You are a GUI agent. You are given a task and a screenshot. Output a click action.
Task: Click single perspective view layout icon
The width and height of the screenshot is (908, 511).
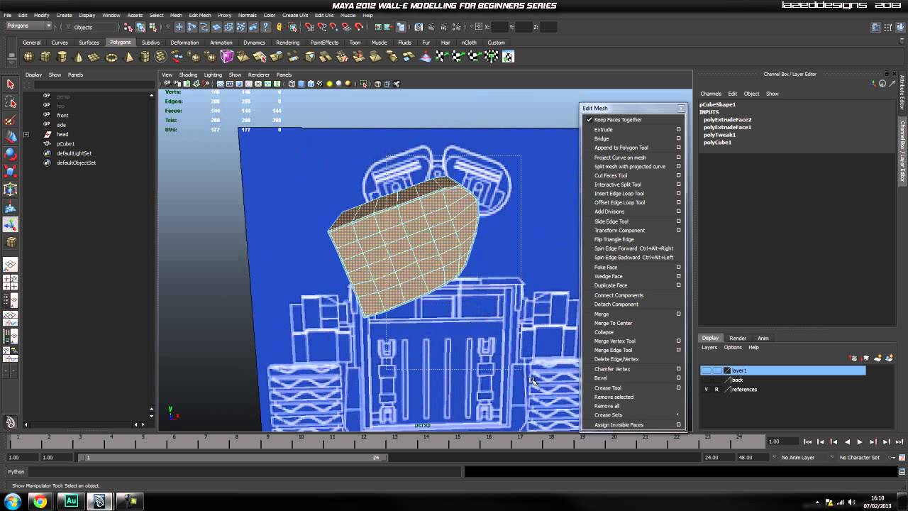(x=11, y=265)
